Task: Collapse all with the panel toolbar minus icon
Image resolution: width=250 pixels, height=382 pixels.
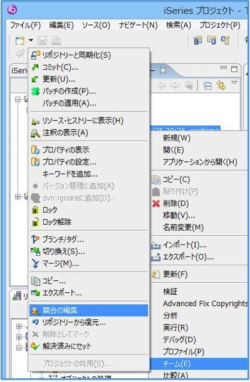Action: pyautogui.click(x=207, y=85)
